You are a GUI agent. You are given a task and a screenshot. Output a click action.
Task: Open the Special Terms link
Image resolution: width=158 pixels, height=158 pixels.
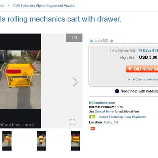pyautogui.click(x=104, y=111)
